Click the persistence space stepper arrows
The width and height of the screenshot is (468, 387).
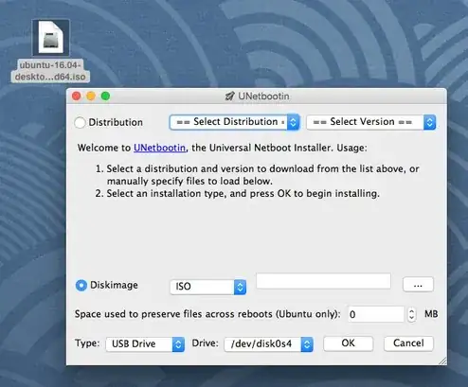[x=411, y=314]
